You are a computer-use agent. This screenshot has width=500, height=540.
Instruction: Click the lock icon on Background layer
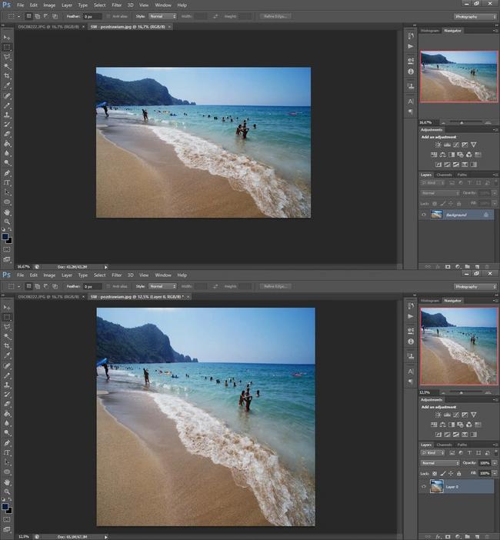[486, 215]
